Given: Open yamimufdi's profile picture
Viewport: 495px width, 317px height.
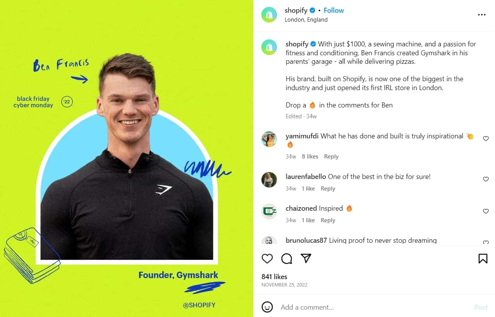Looking at the screenshot, I should [x=269, y=139].
